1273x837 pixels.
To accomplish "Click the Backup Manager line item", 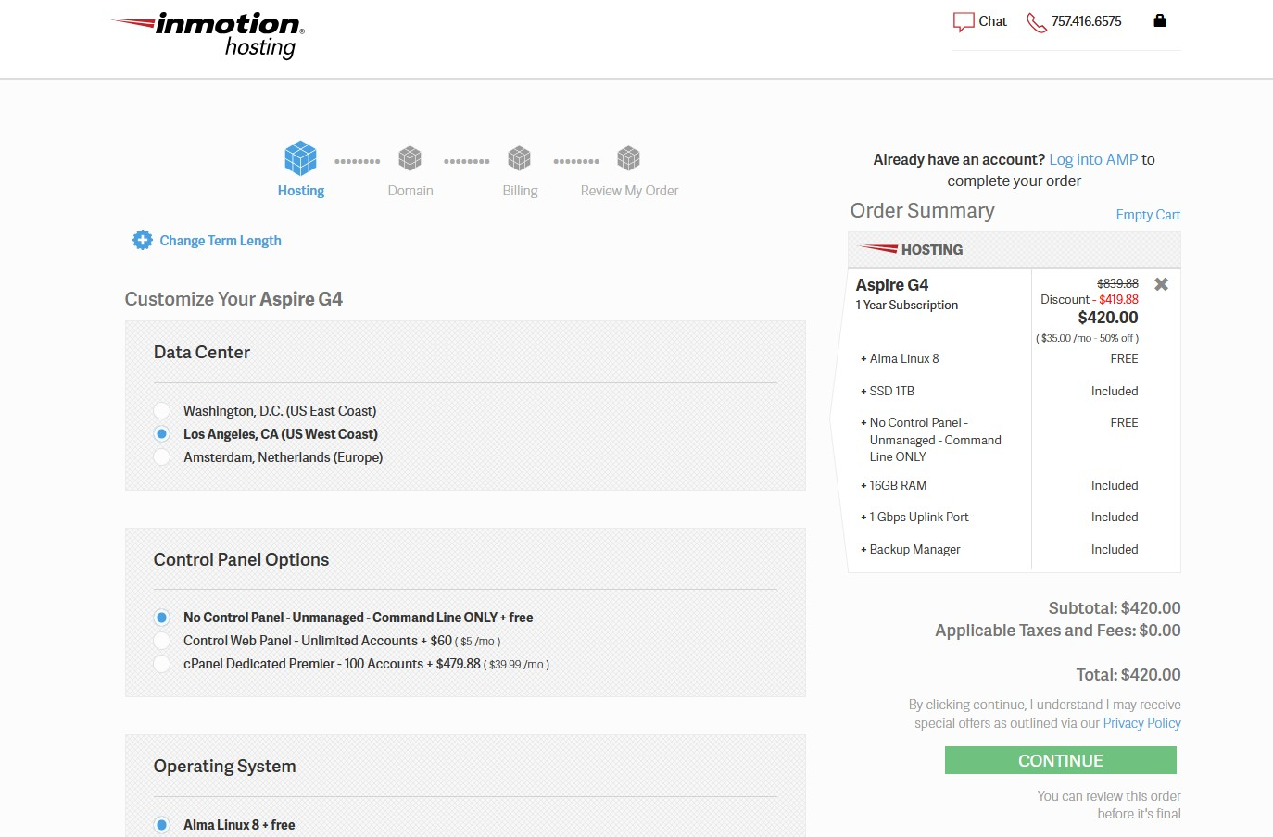I will point(914,549).
